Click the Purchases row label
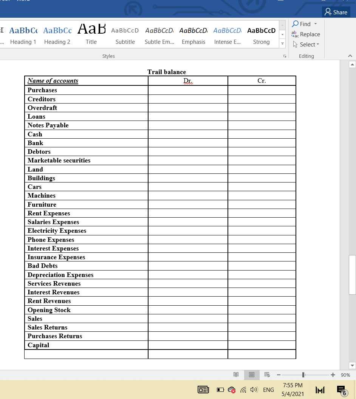This screenshot has height=399, width=356. 42,90
